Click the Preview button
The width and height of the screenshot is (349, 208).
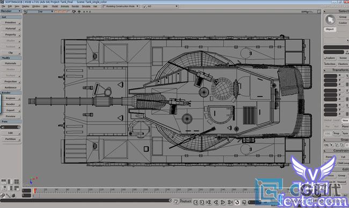[11, 116]
